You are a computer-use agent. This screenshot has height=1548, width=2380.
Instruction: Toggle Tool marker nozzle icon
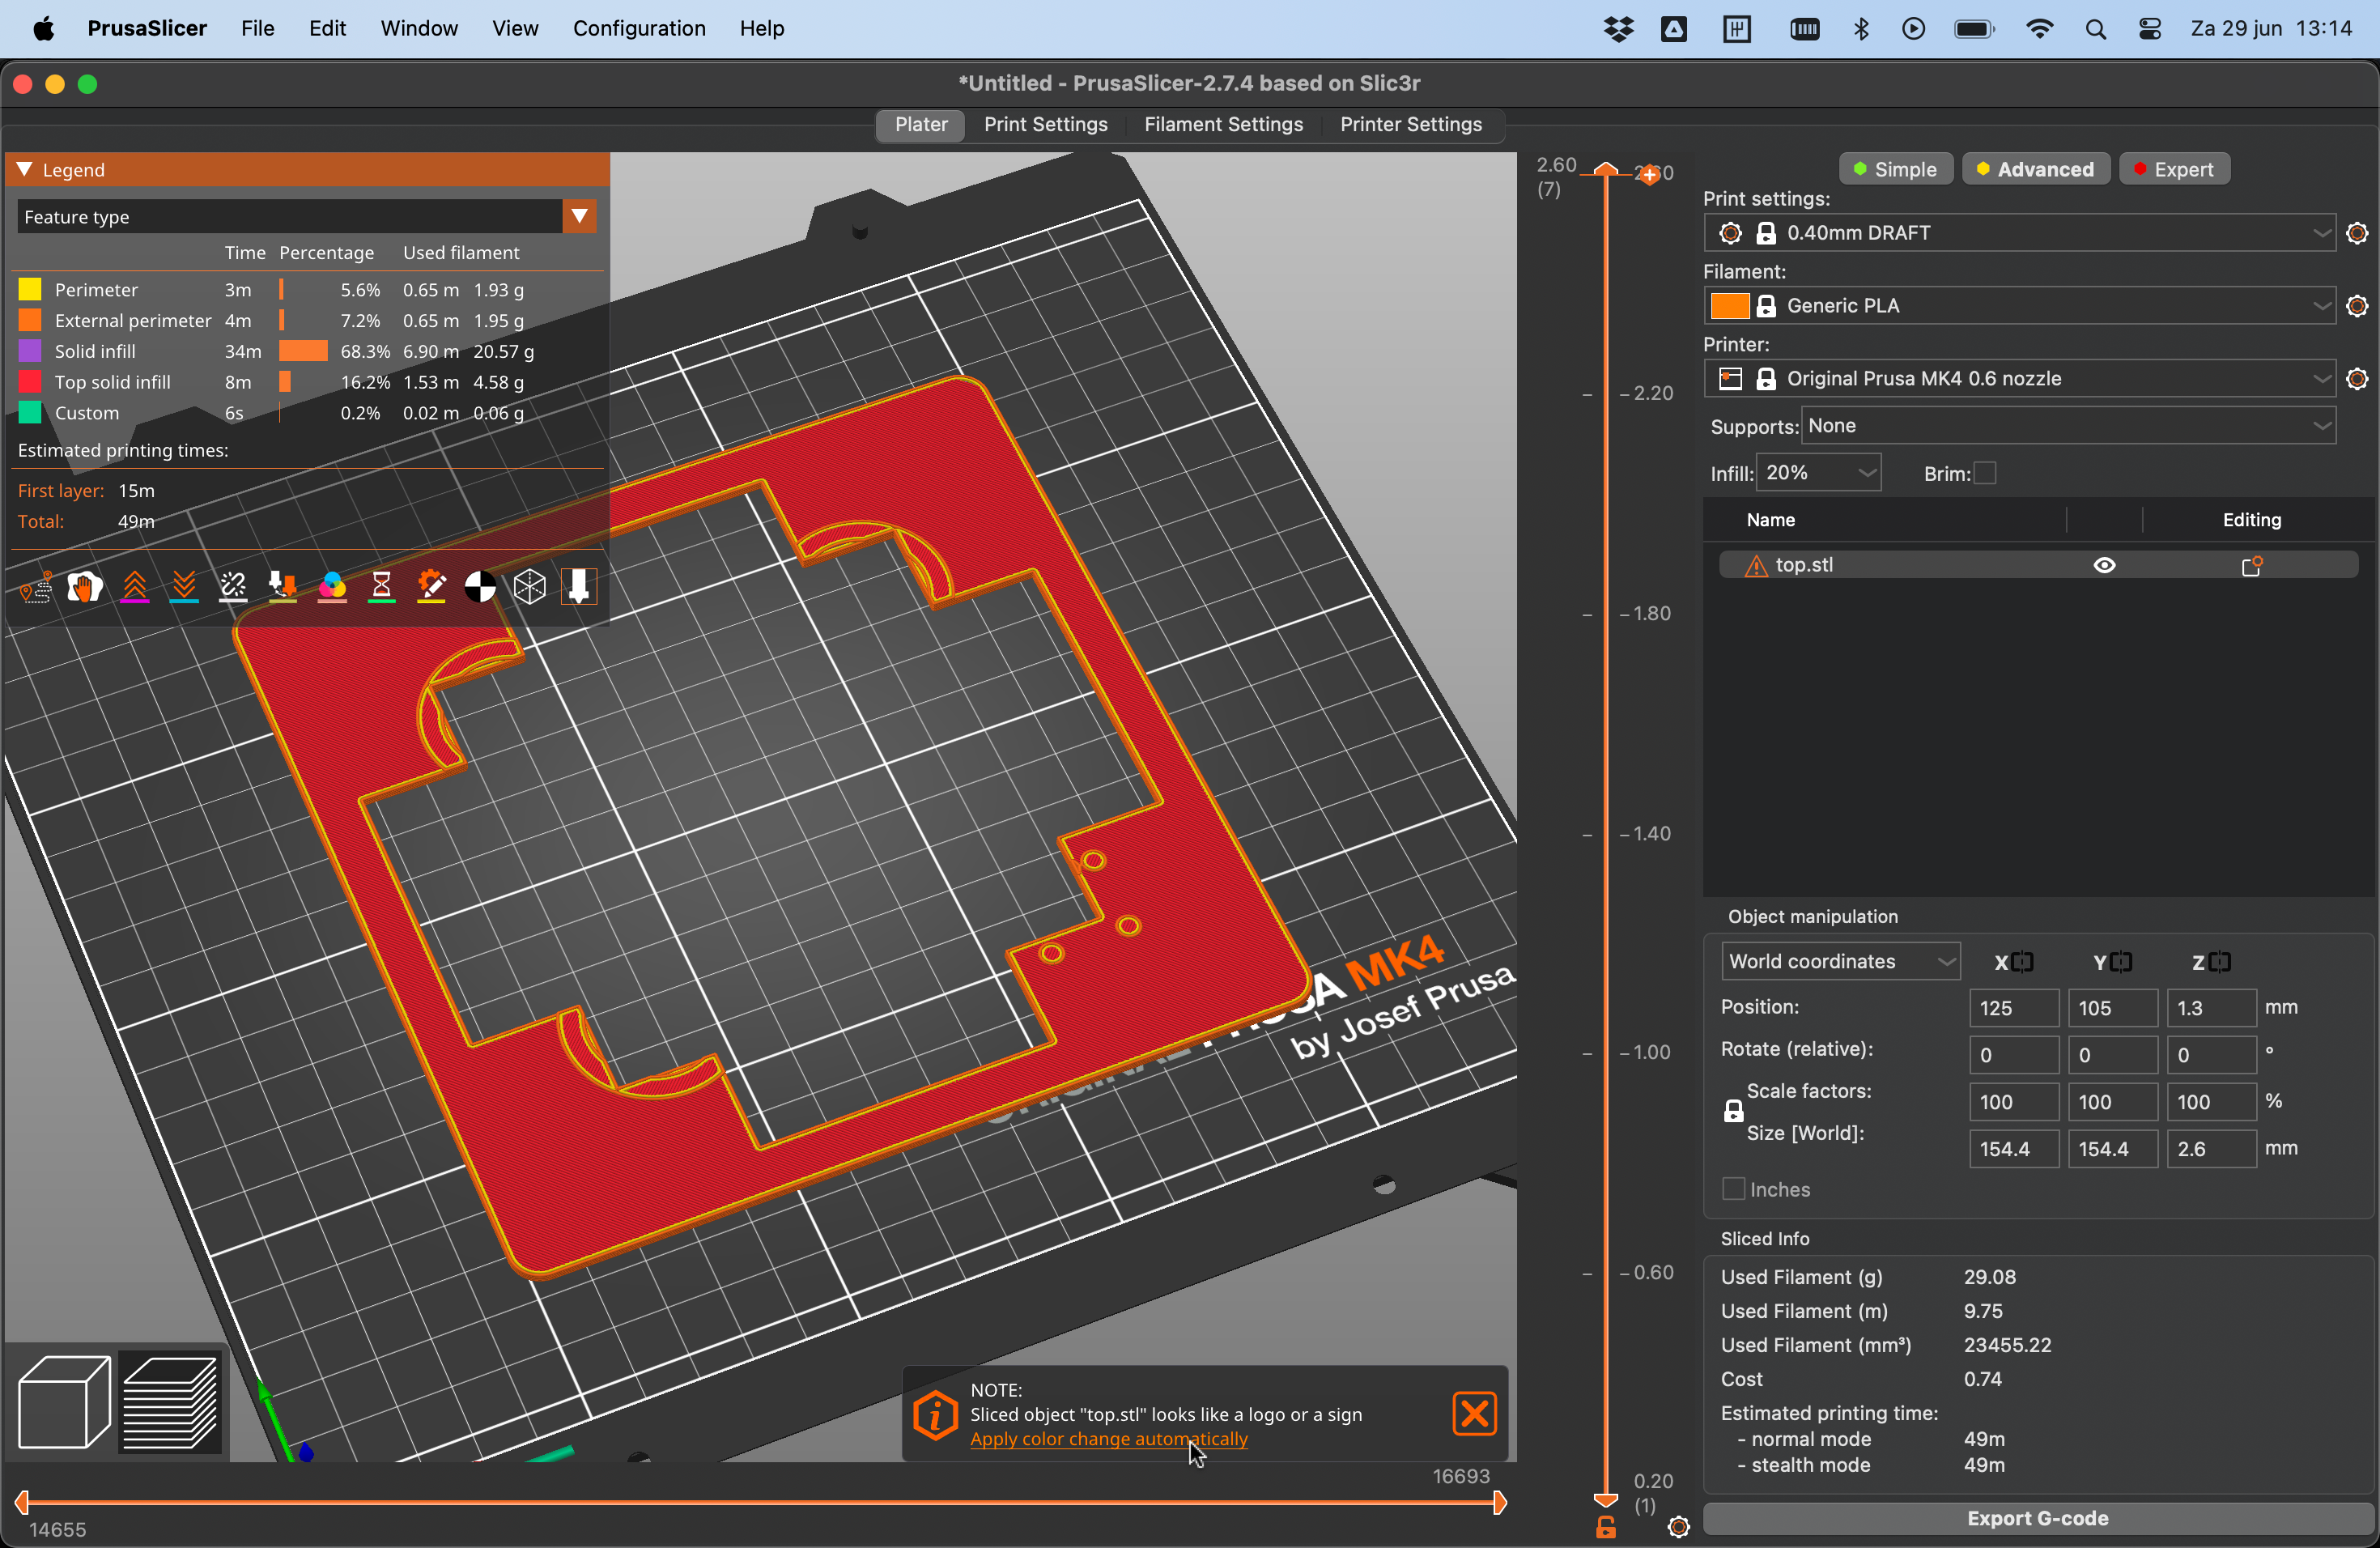coord(579,587)
